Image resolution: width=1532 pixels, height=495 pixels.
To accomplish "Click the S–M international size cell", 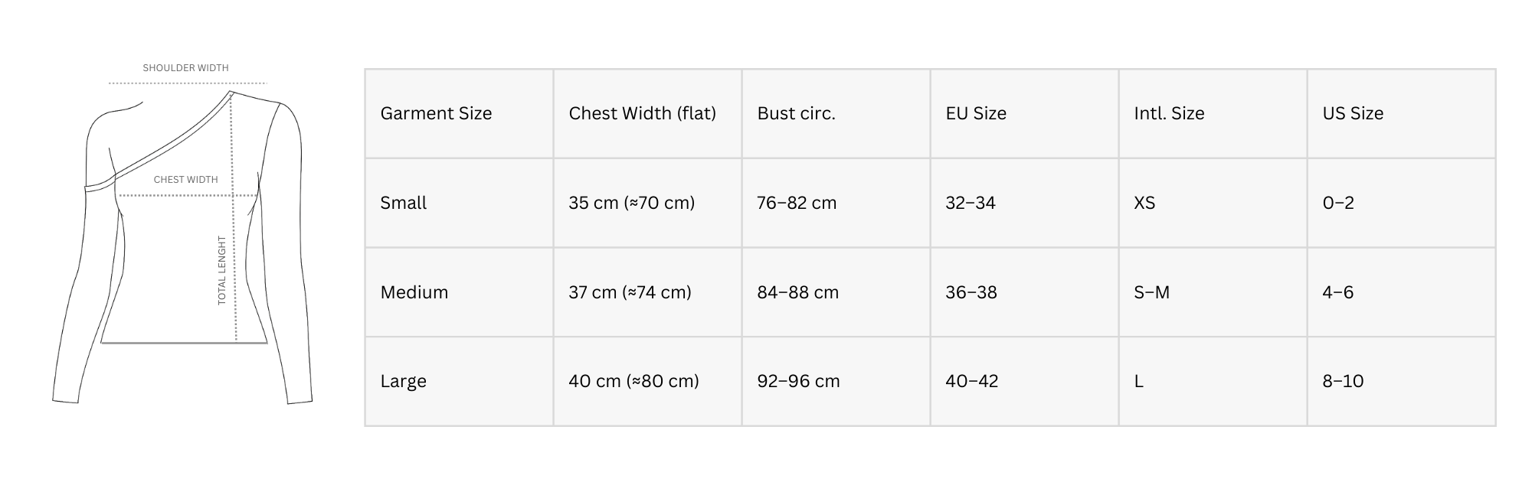I will coord(1151,292).
